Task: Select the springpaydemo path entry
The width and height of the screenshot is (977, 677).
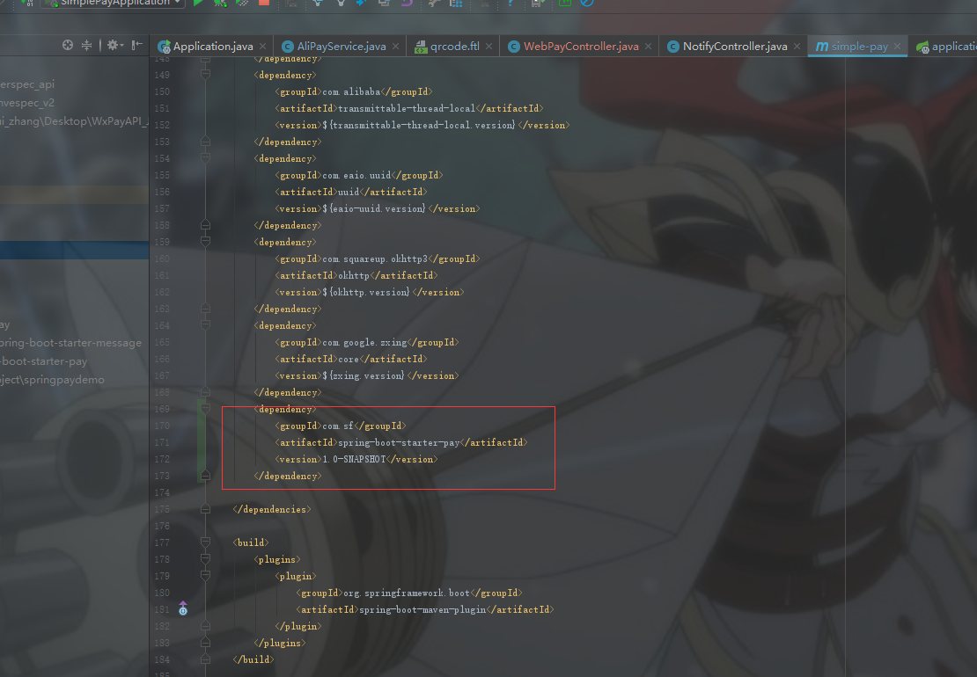Action: 52,380
